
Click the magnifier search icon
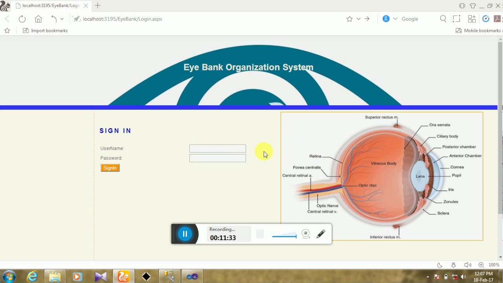click(x=443, y=19)
